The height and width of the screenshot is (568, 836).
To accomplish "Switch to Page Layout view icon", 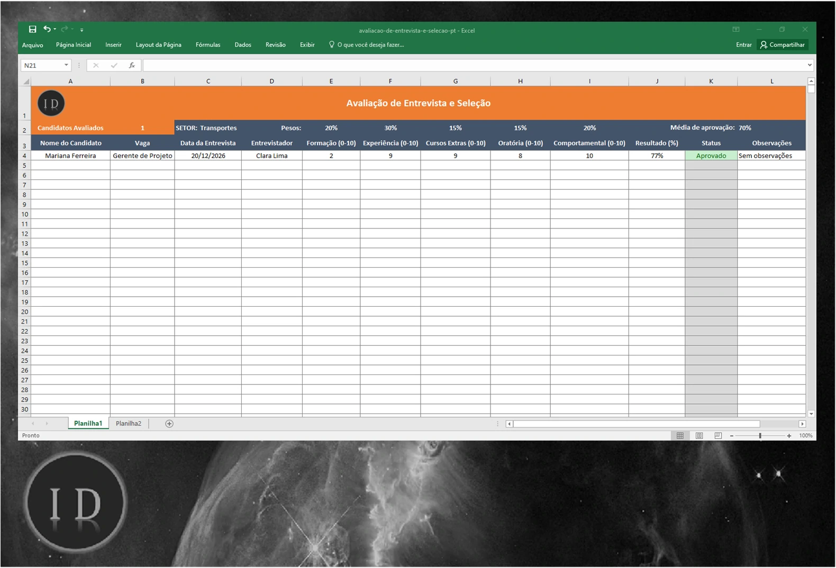I will 699,436.
